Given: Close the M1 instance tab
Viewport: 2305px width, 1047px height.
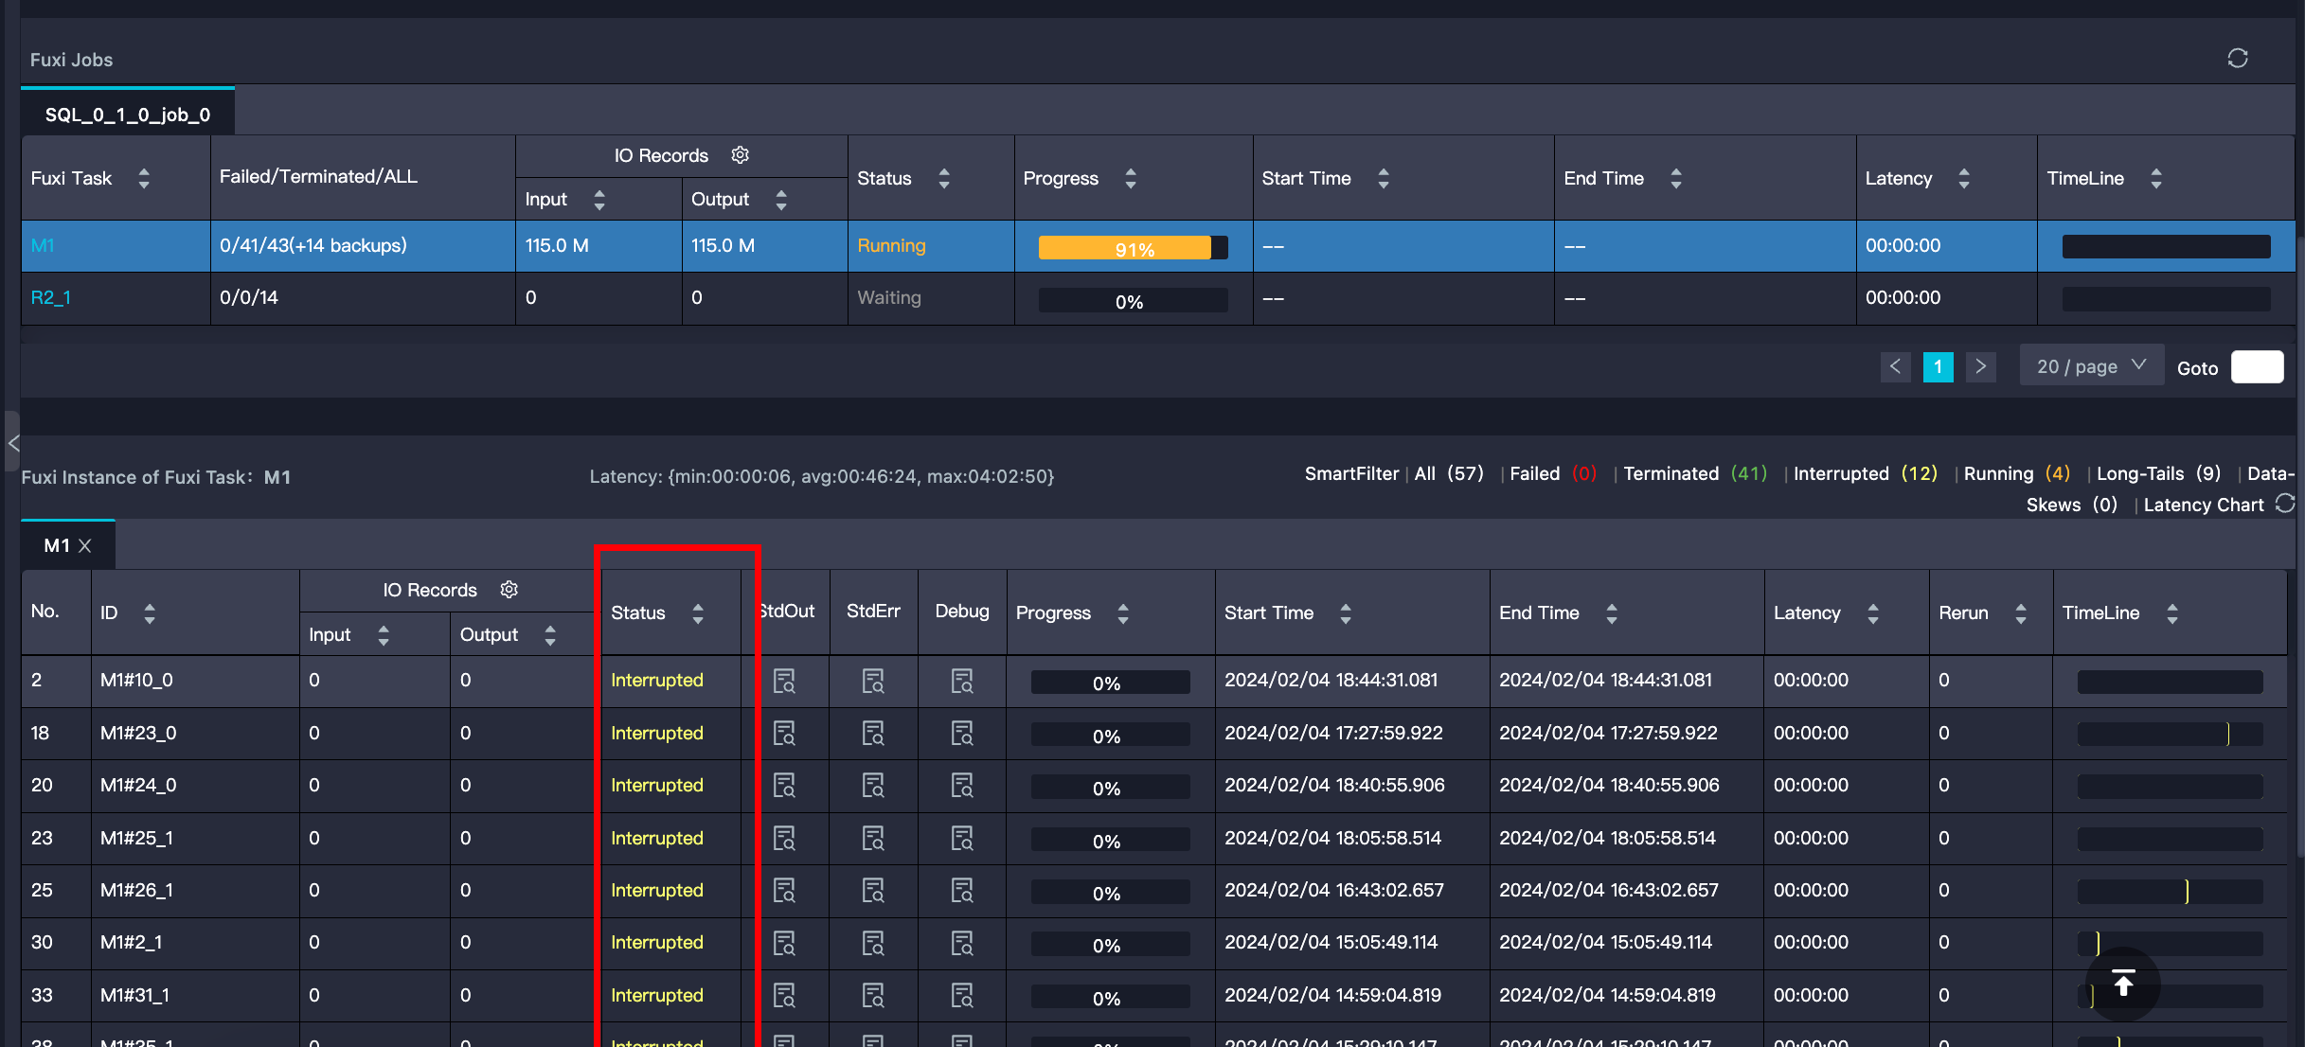Looking at the screenshot, I should [85, 545].
